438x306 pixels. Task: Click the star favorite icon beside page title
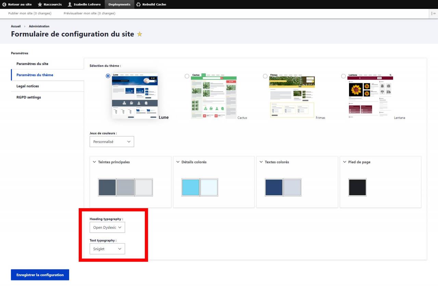140,34
